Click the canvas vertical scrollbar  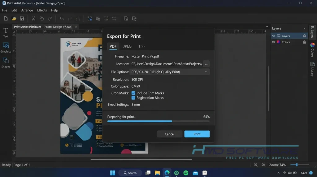[268, 88]
